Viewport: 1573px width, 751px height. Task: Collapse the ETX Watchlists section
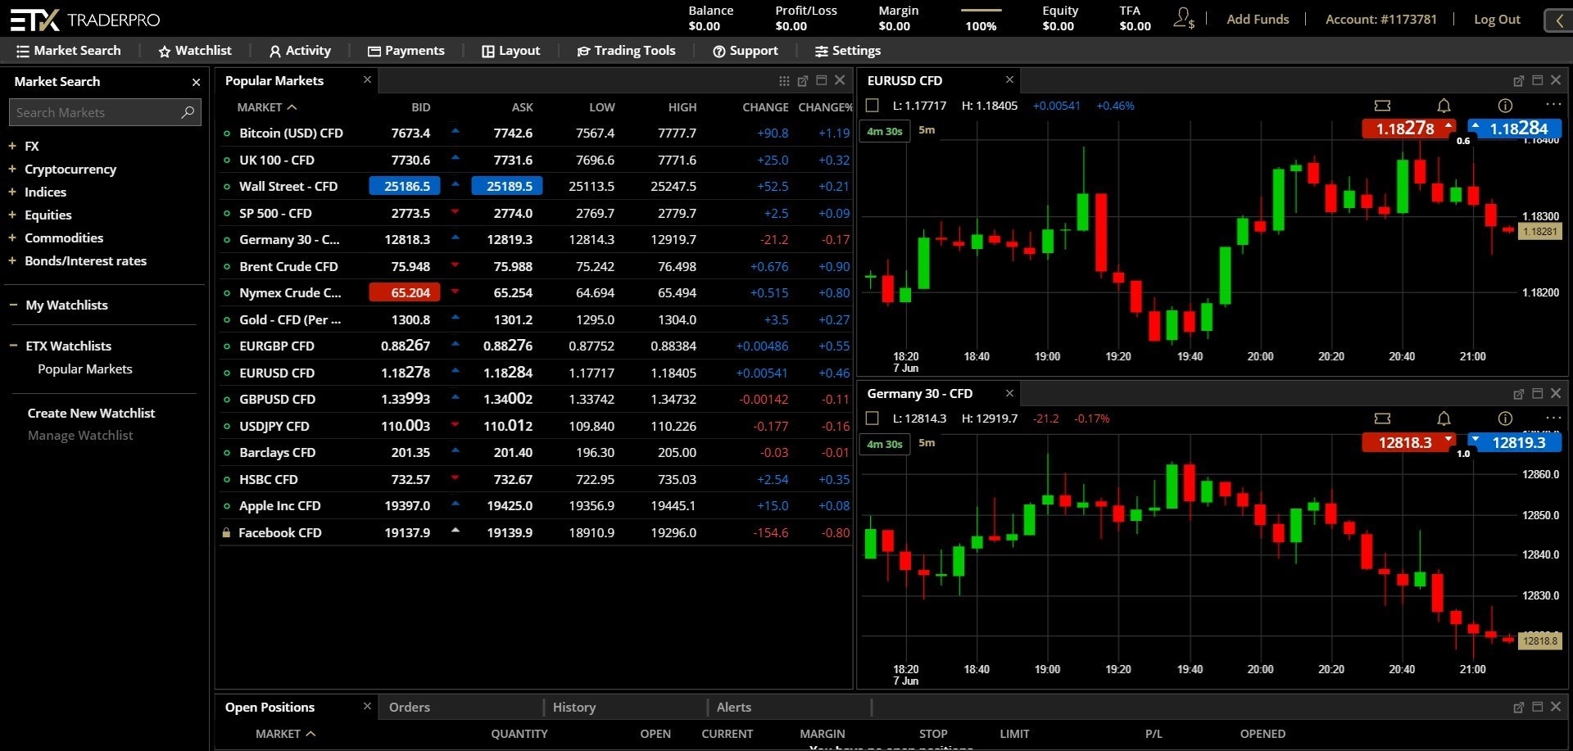[x=13, y=346]
